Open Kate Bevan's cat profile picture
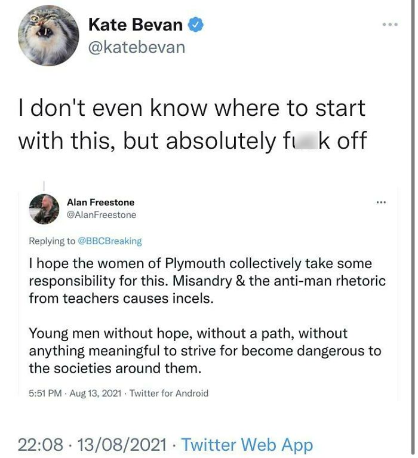Image resolution: width=418 pixels, height=458 pixels. coord(49,39)
